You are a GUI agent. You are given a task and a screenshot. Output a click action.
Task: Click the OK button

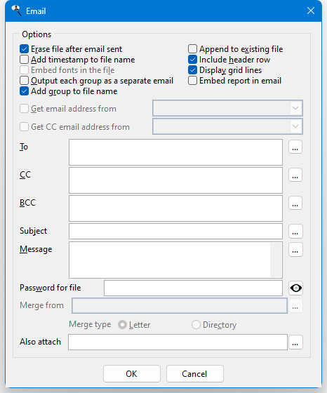(131, 373)
